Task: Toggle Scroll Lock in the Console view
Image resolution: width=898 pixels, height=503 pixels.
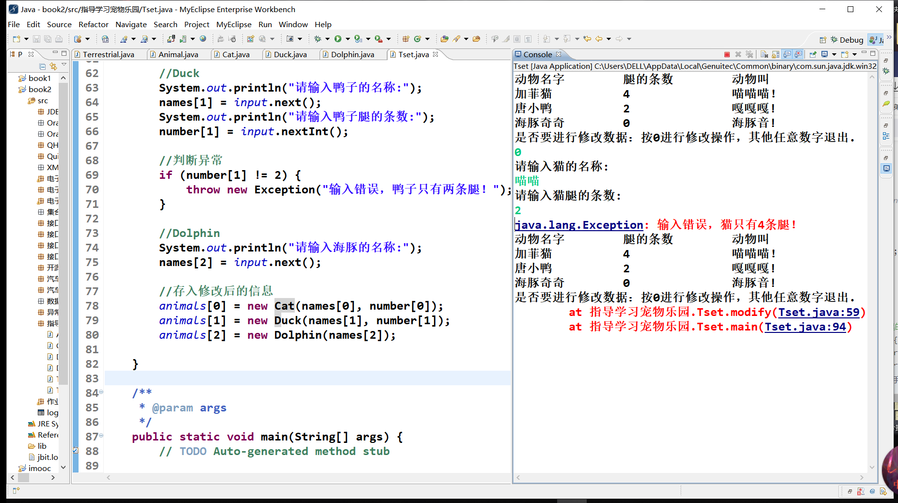Action: click(x=775, y=54)
